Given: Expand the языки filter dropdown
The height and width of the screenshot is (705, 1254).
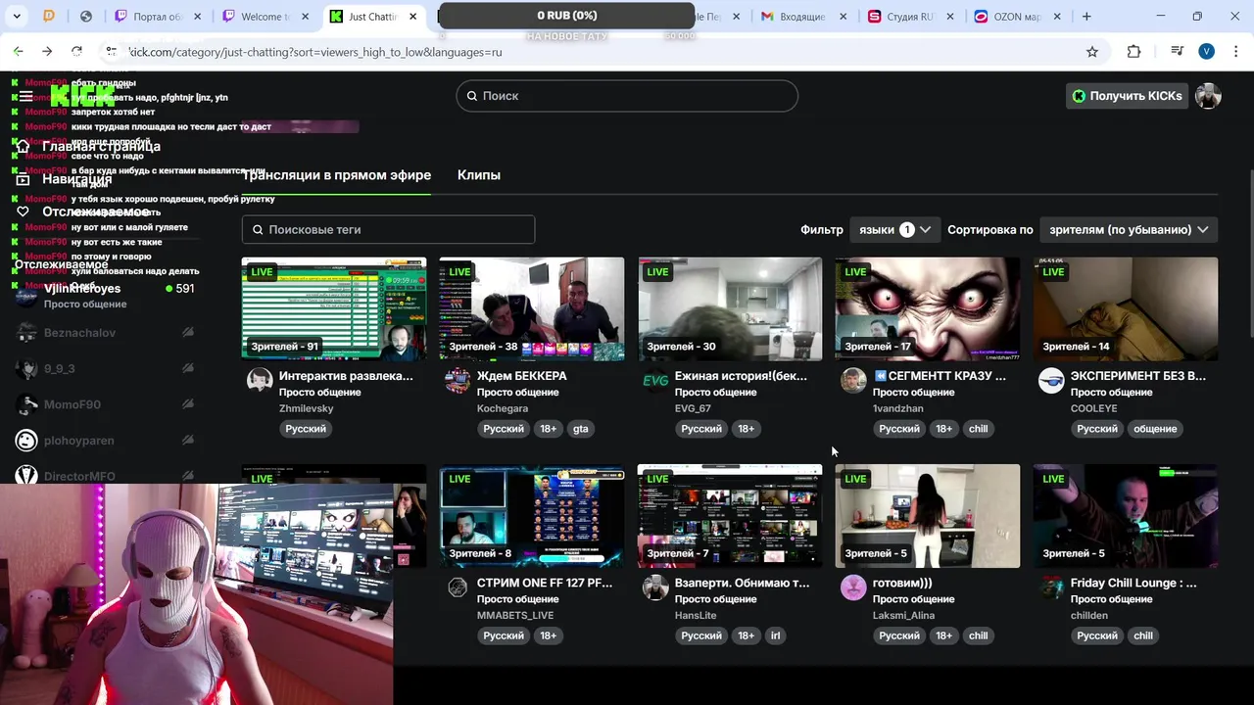Looking at the screenshot, I should pos(894,229).
